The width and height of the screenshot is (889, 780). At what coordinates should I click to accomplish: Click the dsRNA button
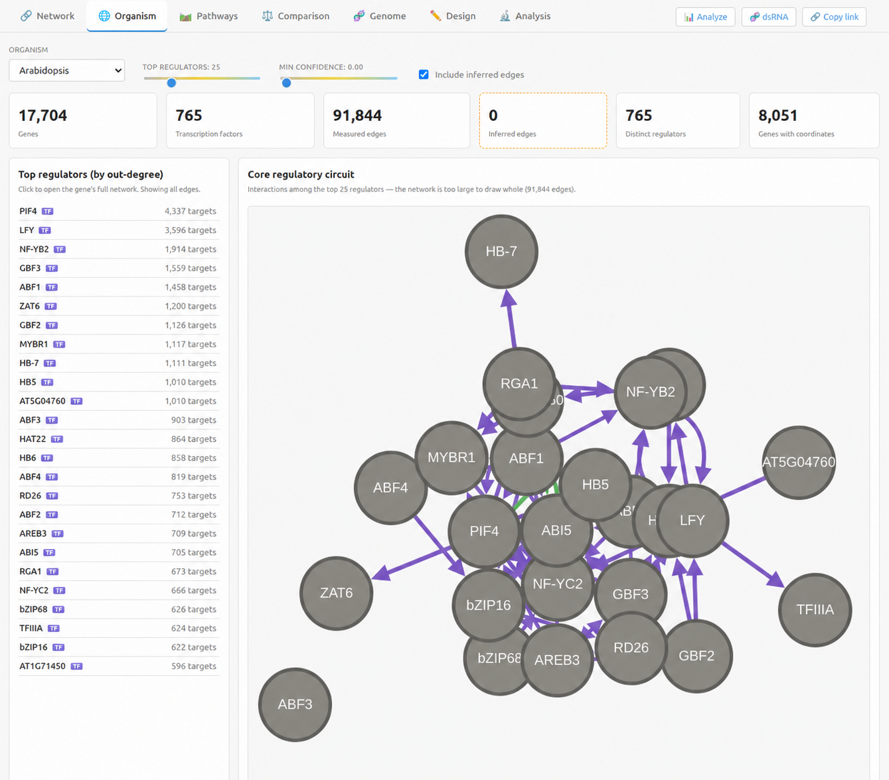coord(769,17)
